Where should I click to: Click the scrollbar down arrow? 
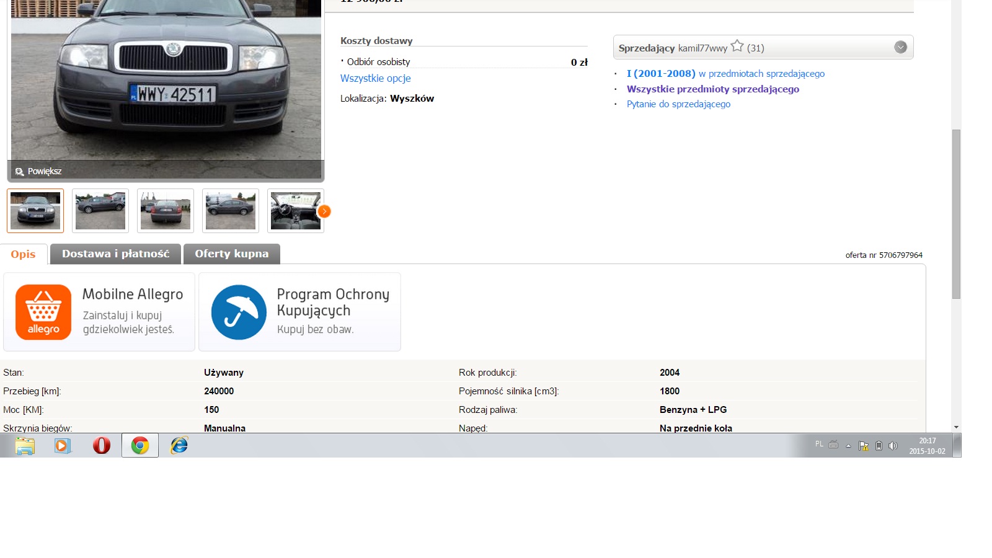coord(956,427)
